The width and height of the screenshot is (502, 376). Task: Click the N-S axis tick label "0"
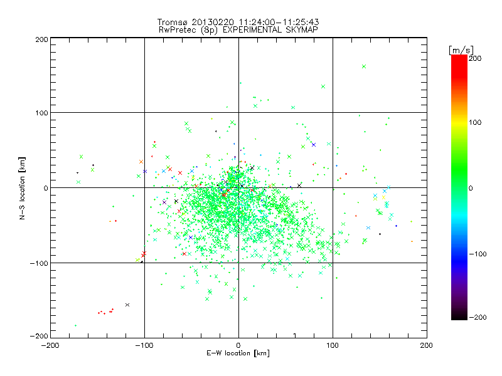tap(46, 188)
